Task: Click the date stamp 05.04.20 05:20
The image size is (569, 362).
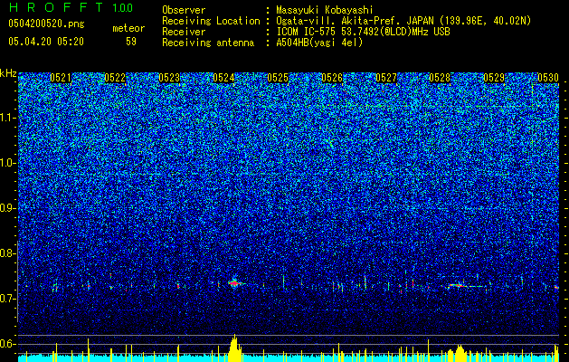Action: click(x=46, y=42)
